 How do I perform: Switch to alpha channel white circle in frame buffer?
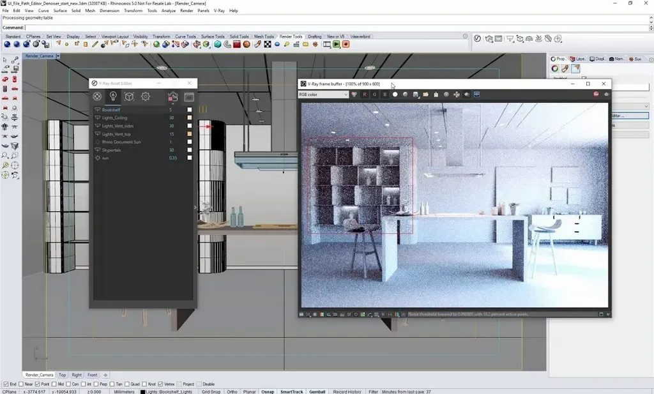pos(395,95)
